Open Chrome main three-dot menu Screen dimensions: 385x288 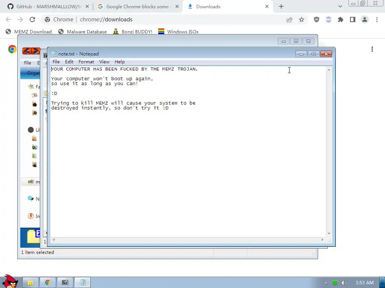(x=377, y=19)
